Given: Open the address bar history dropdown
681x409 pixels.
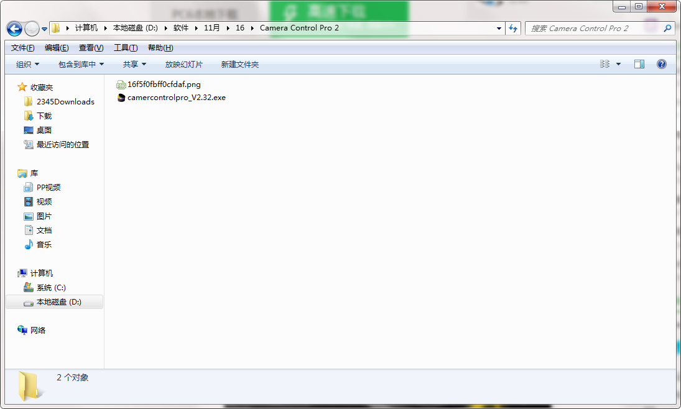Looking at the screenshot, I should point(499,28).
